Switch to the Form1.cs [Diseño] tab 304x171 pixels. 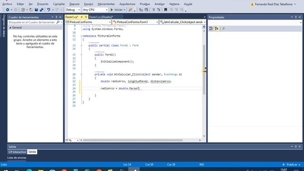101,17
